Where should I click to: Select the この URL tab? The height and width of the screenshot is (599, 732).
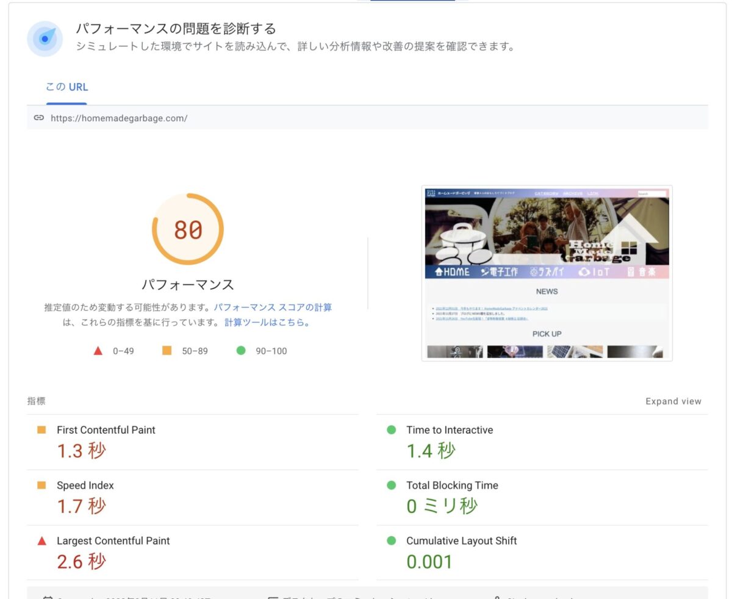(66, 87)
